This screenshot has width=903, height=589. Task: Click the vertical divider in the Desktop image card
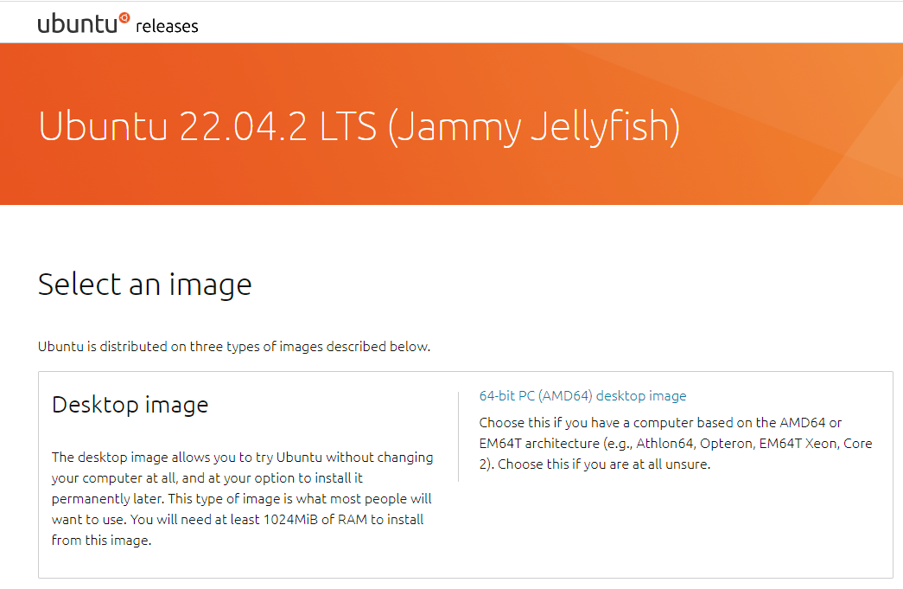coord(458,437)
